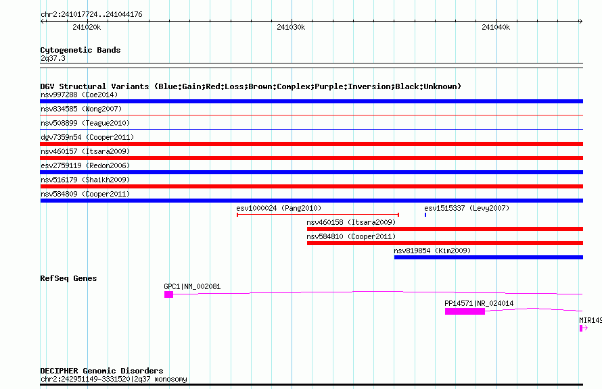Click the nsv460158 (Itsara2009) text label
602x389 pixels.
[x=351, y=222]
